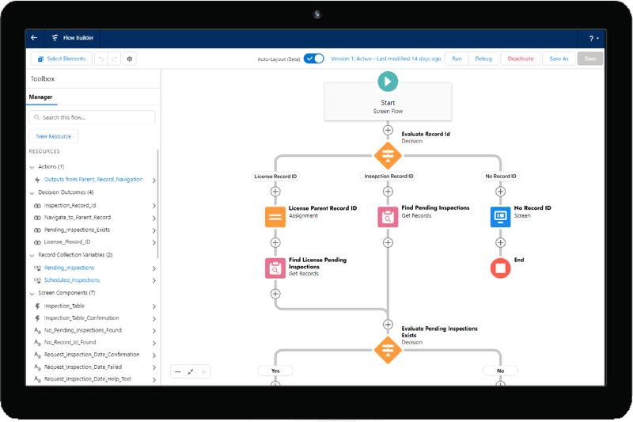
Task: Expand chevron beside License_Record_ID
Action: point(154,242)
